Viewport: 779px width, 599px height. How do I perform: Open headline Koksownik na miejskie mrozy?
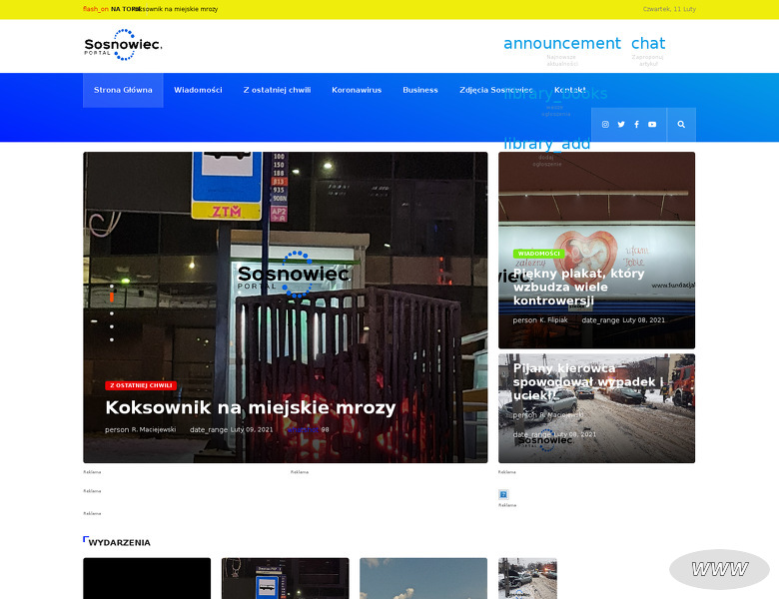pos(251,407)
